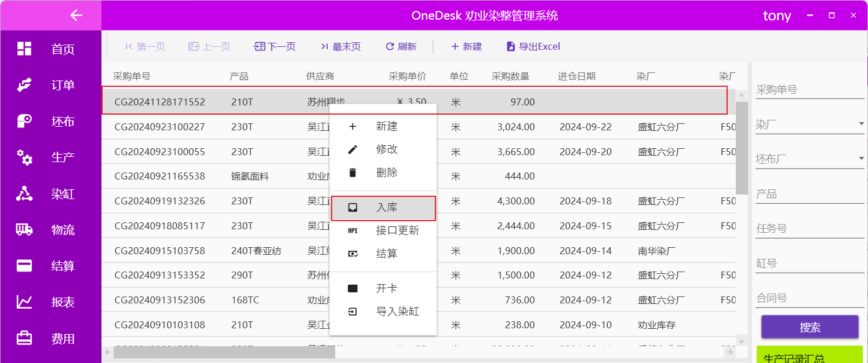This screenshot has width=868, height=363.
Task: Expand the 染厂 dropdown filter
Action: coord(860,124)
